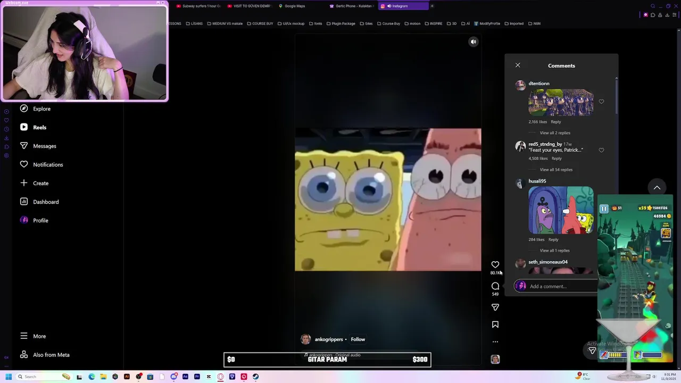Close the Comments panel
The height and width of the screenshot is (383, 681).
tap(518, 65)
